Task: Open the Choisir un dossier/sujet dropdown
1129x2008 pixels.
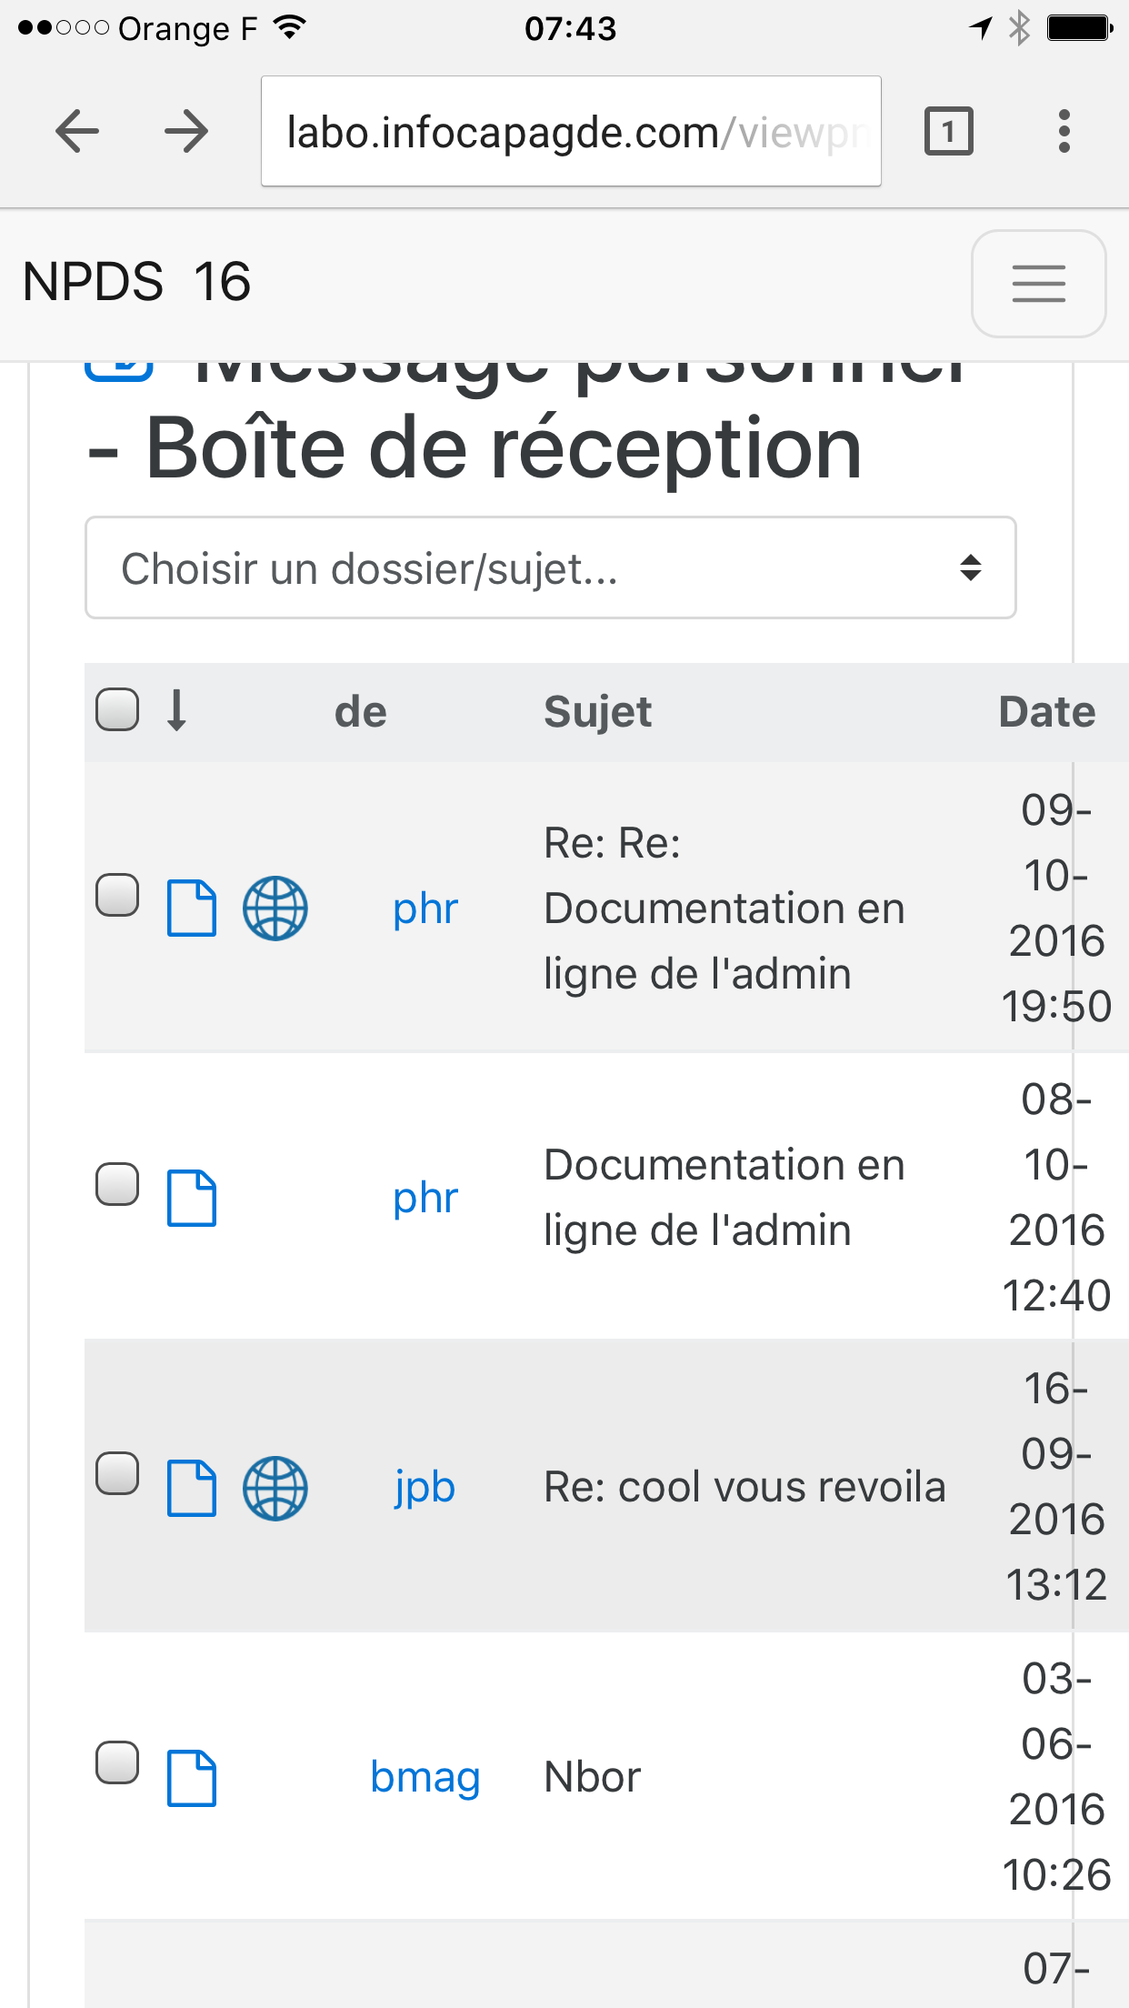Action: pyautogui.click(x=550, y=568)
